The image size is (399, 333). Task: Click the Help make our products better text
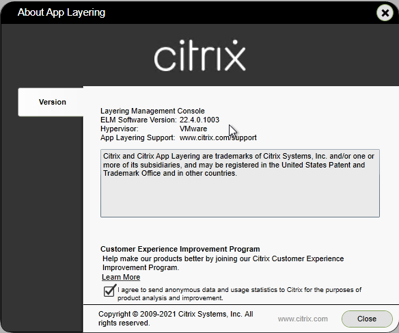(x=223, y=263)
